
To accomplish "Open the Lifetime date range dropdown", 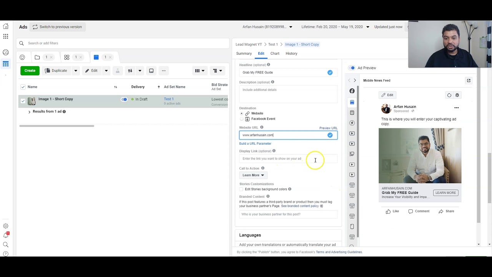I will pyautogui.click(x=367, y=27).
